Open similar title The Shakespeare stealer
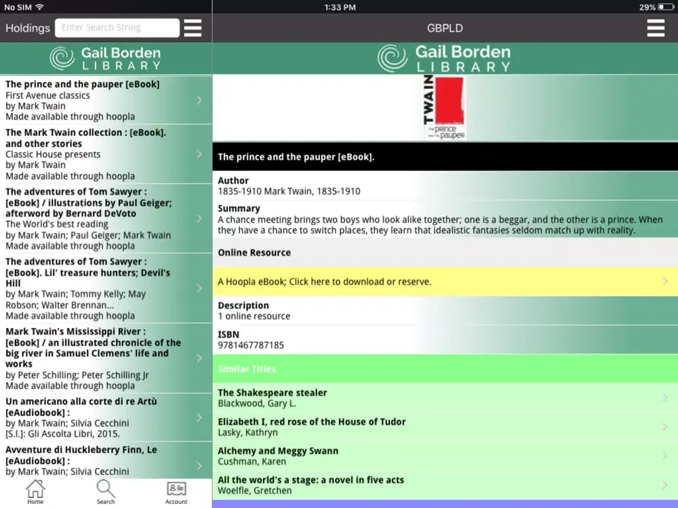Viewport: 678px width, 508px height. pyautogui.click(x=445, y=398)
